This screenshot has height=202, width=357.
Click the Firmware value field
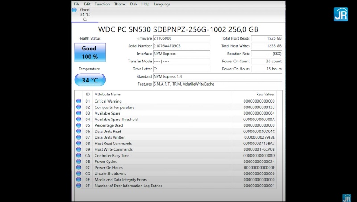(181, 38)
